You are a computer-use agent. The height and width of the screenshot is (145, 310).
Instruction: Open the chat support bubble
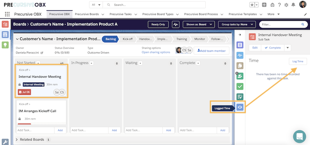tap(300, 137)
